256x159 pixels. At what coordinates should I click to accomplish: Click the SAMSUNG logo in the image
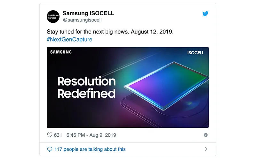point(61,52)
